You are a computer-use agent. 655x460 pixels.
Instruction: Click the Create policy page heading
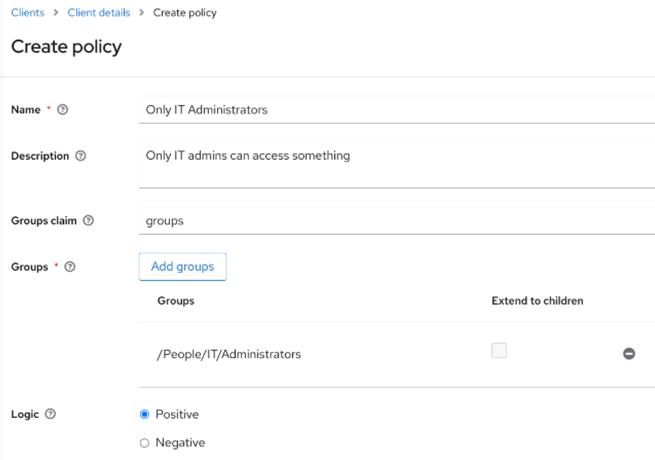pos(66,47)
